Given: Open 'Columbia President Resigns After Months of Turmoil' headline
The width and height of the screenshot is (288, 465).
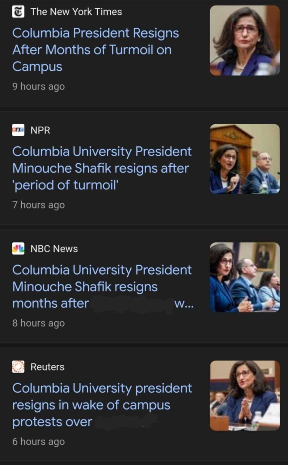Looking at the screenshot, I should point(95,50).
